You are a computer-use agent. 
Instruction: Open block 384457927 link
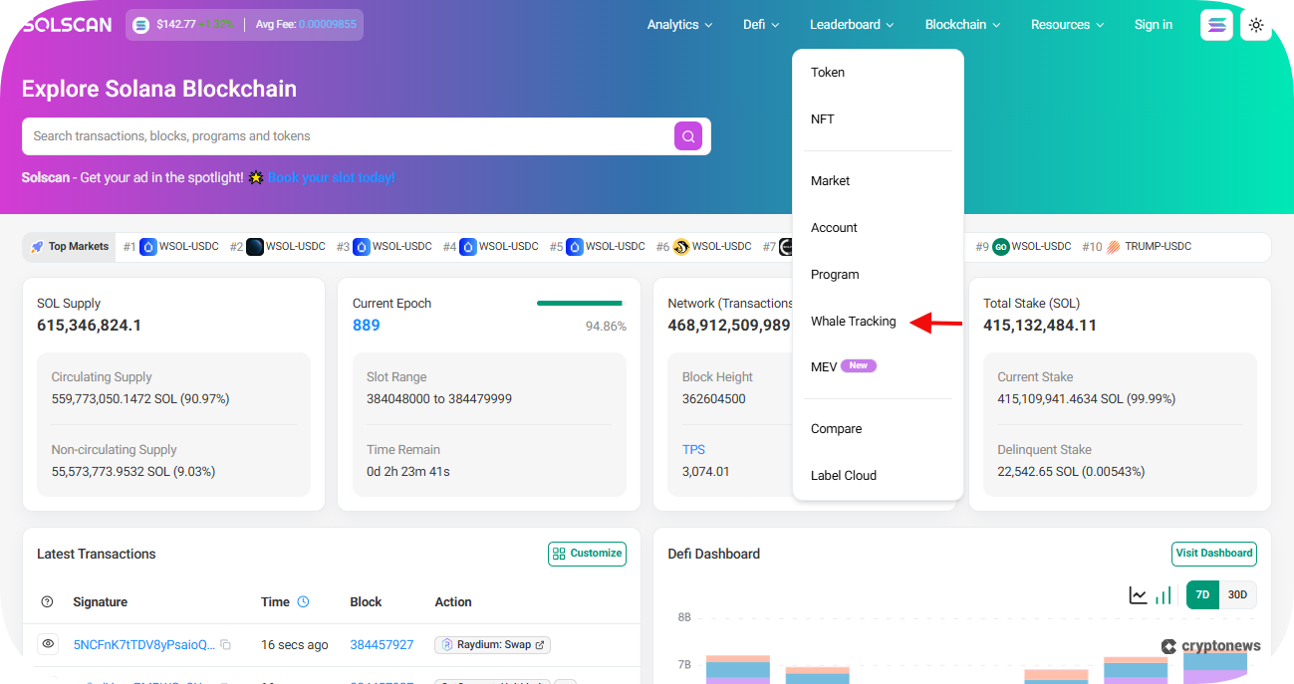click(x=382, y=645)
